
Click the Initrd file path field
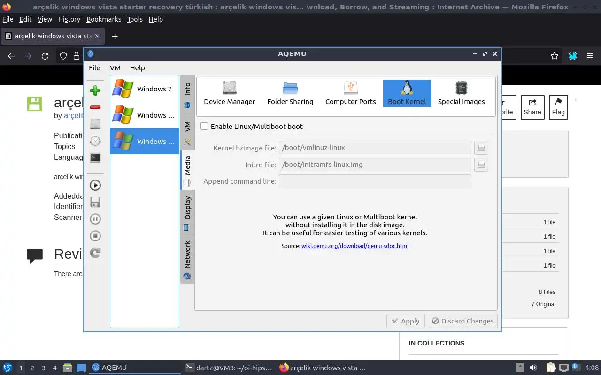[375, 165]
